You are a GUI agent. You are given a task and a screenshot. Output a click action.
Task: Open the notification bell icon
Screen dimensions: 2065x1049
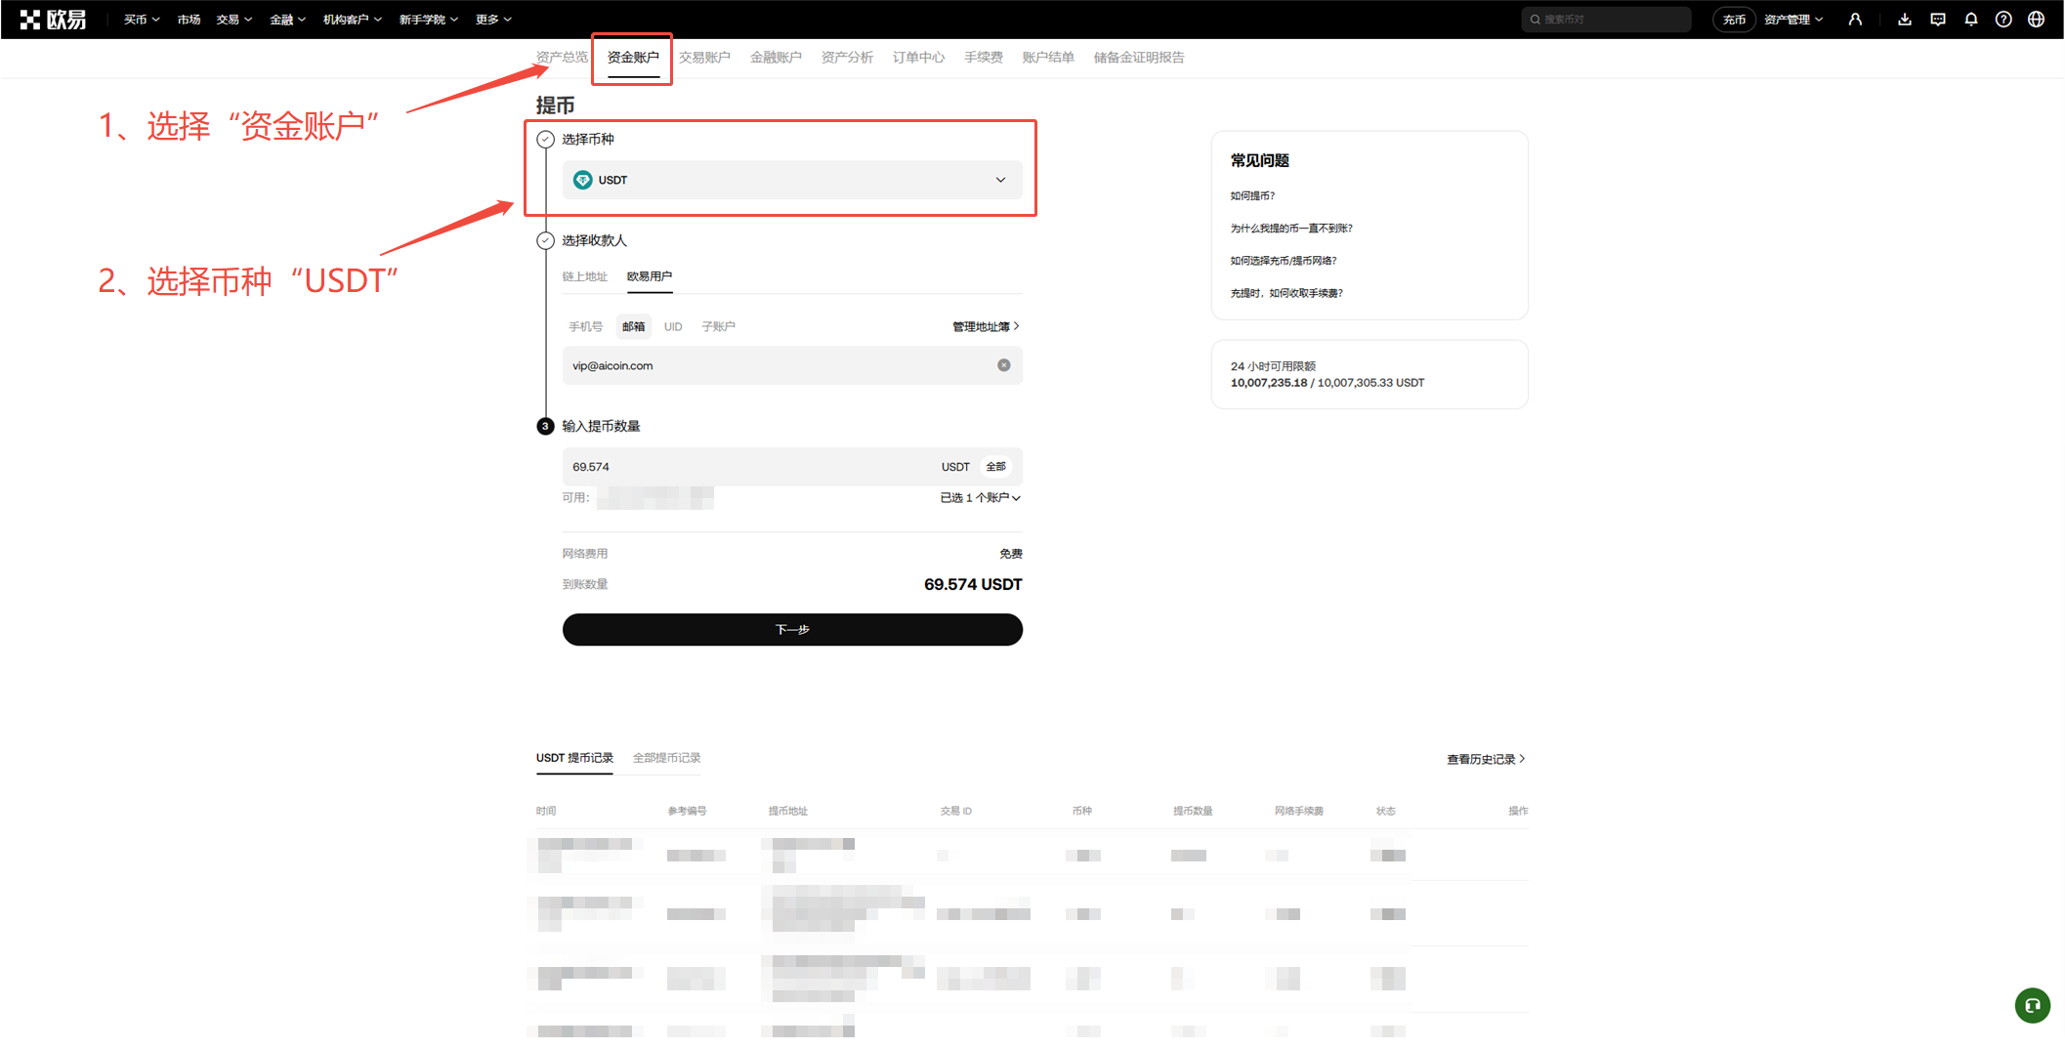[1971, 19]
